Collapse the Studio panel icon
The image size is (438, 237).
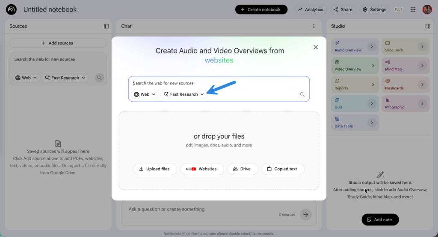point(428,26)
